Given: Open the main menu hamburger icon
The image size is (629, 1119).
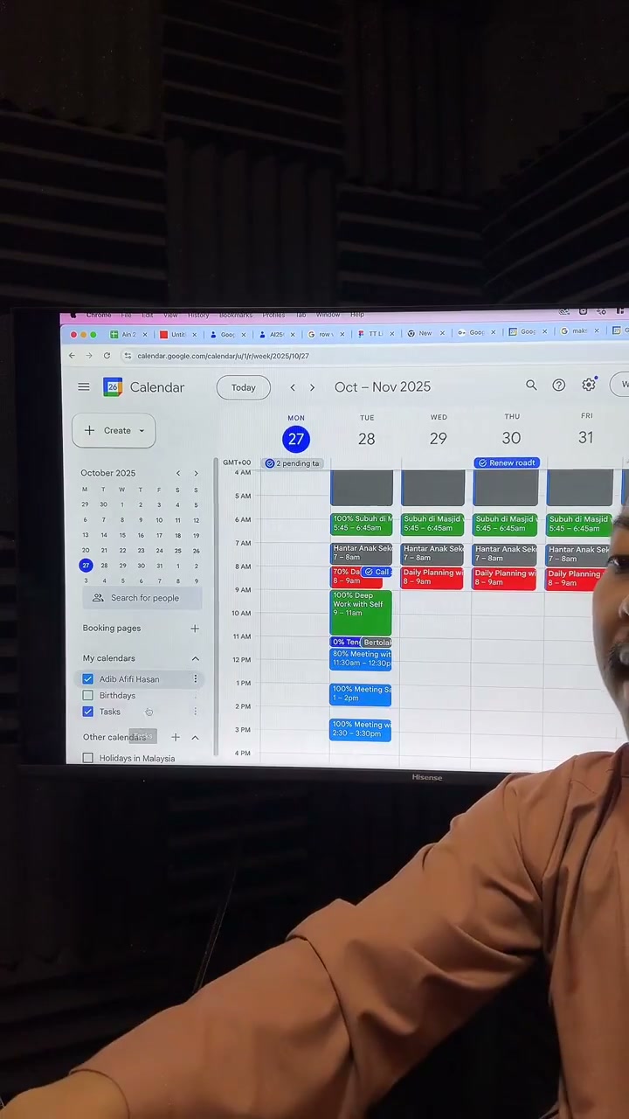Looking at the screenshot, I should (84, 386).
